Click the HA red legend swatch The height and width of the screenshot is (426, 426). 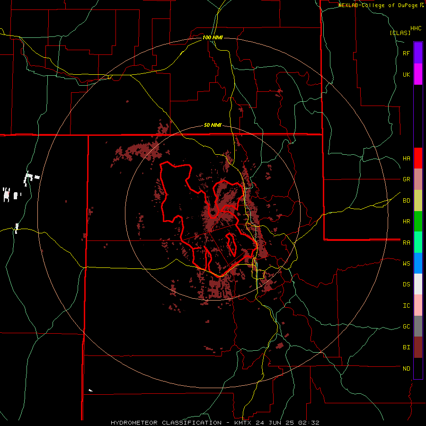pyautogui.click(x=418, y=158)
